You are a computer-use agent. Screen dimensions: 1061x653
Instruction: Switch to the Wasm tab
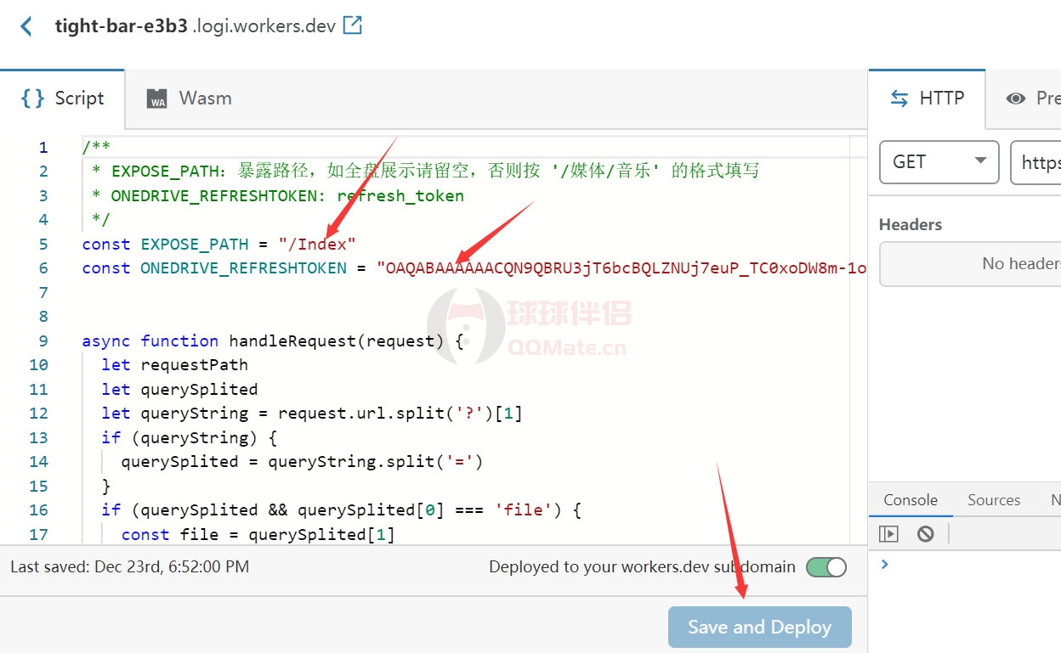205,99
